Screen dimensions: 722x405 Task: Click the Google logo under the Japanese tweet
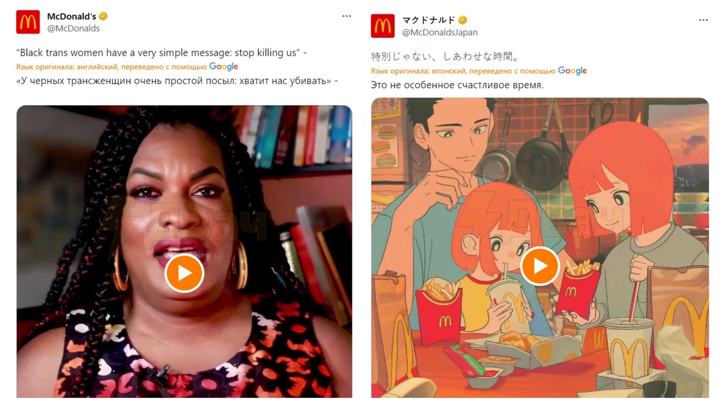(x=572, y=71)
